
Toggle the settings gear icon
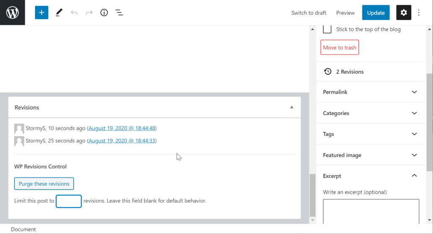point(403,13)
